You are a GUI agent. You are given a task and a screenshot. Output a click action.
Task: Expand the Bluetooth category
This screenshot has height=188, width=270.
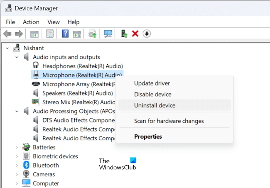[17, 166]
